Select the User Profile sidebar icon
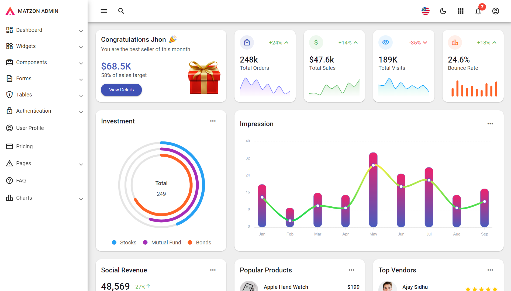Screen dimensions: 511x291 (x=9, y=128)
